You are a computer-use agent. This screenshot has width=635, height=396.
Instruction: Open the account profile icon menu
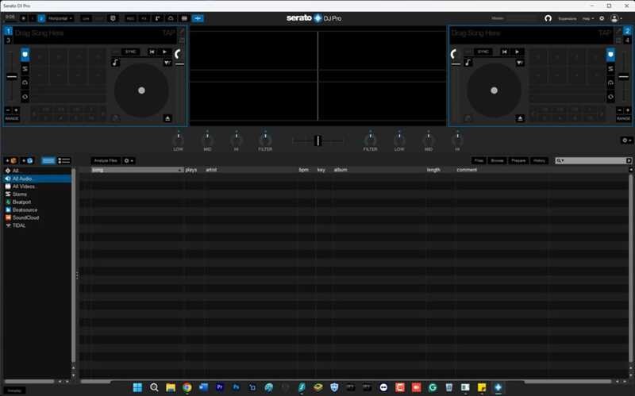[x=616, y=18]
